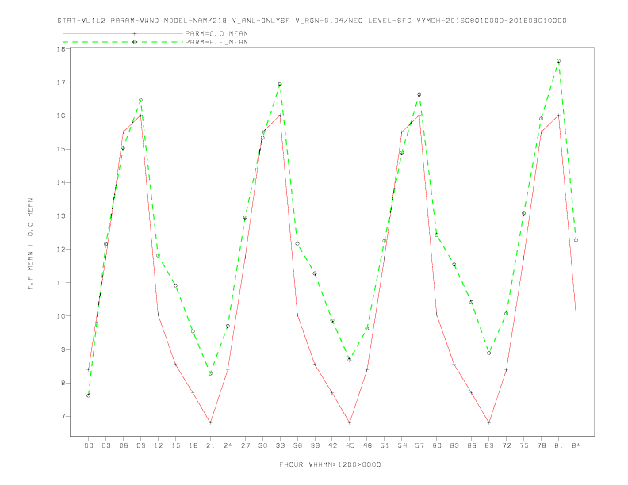Click the y-axis tick label 13
628x485 pixels.
pos(61,216)
